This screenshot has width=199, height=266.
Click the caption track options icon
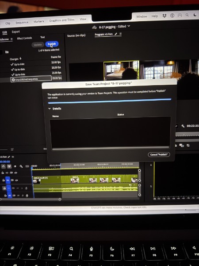tap(27, 166)
